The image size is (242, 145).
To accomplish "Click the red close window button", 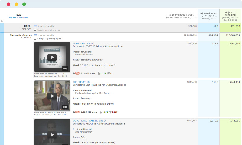I will point(8,4).
